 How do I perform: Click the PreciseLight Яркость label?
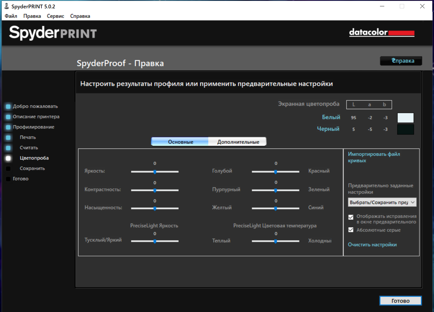(154, 226)
